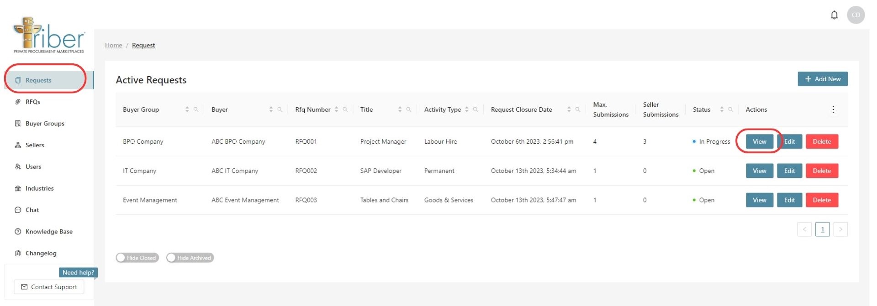Edit the RFQ001 request

coord(789,141)
